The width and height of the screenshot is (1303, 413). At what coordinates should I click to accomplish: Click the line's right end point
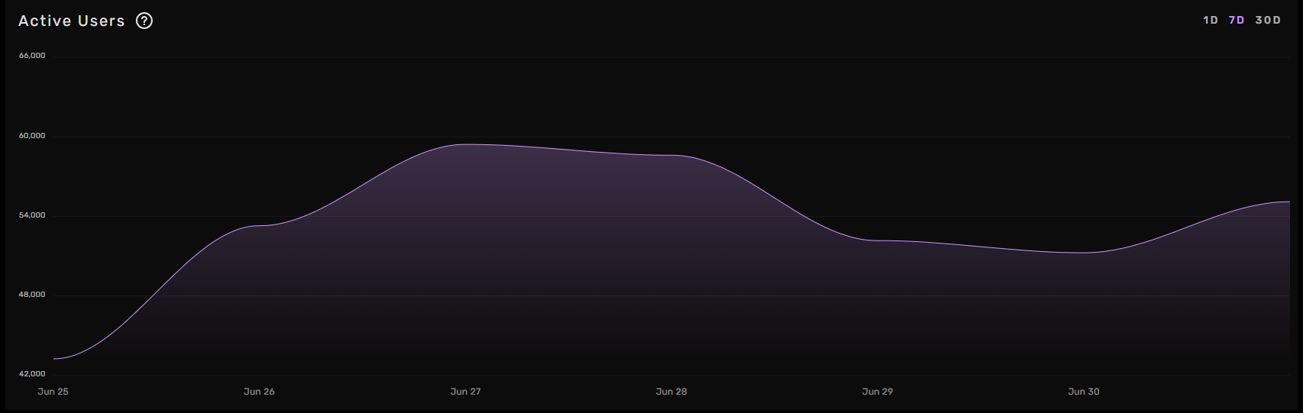(x=1288, y=202)
